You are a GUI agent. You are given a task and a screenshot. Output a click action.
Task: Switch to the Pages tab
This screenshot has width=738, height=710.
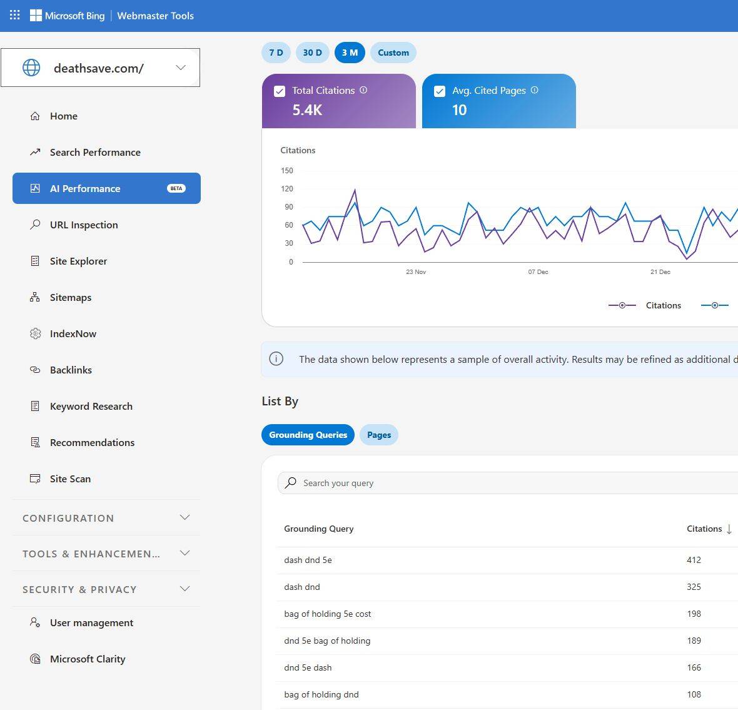[378, 435]
